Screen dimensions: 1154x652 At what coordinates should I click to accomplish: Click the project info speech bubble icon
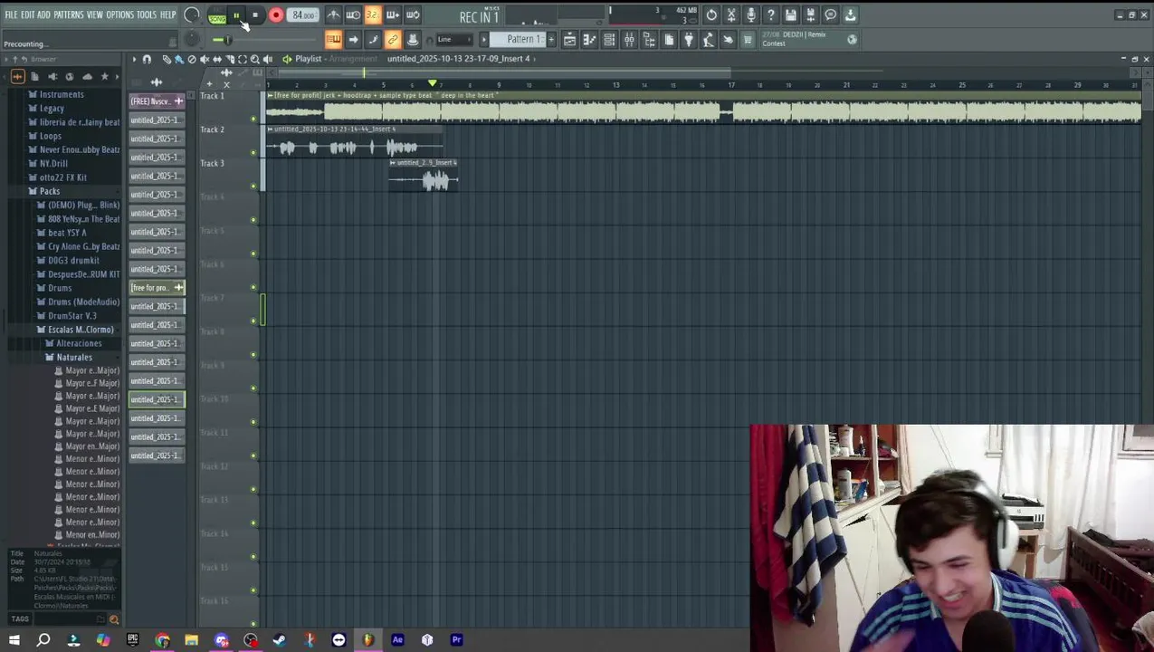pyautogui.click(x=831, y=15)
